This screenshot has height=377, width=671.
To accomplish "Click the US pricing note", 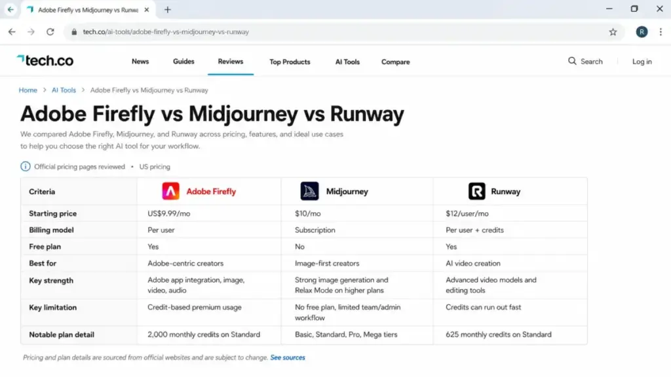I will click(x=155, y=167).
